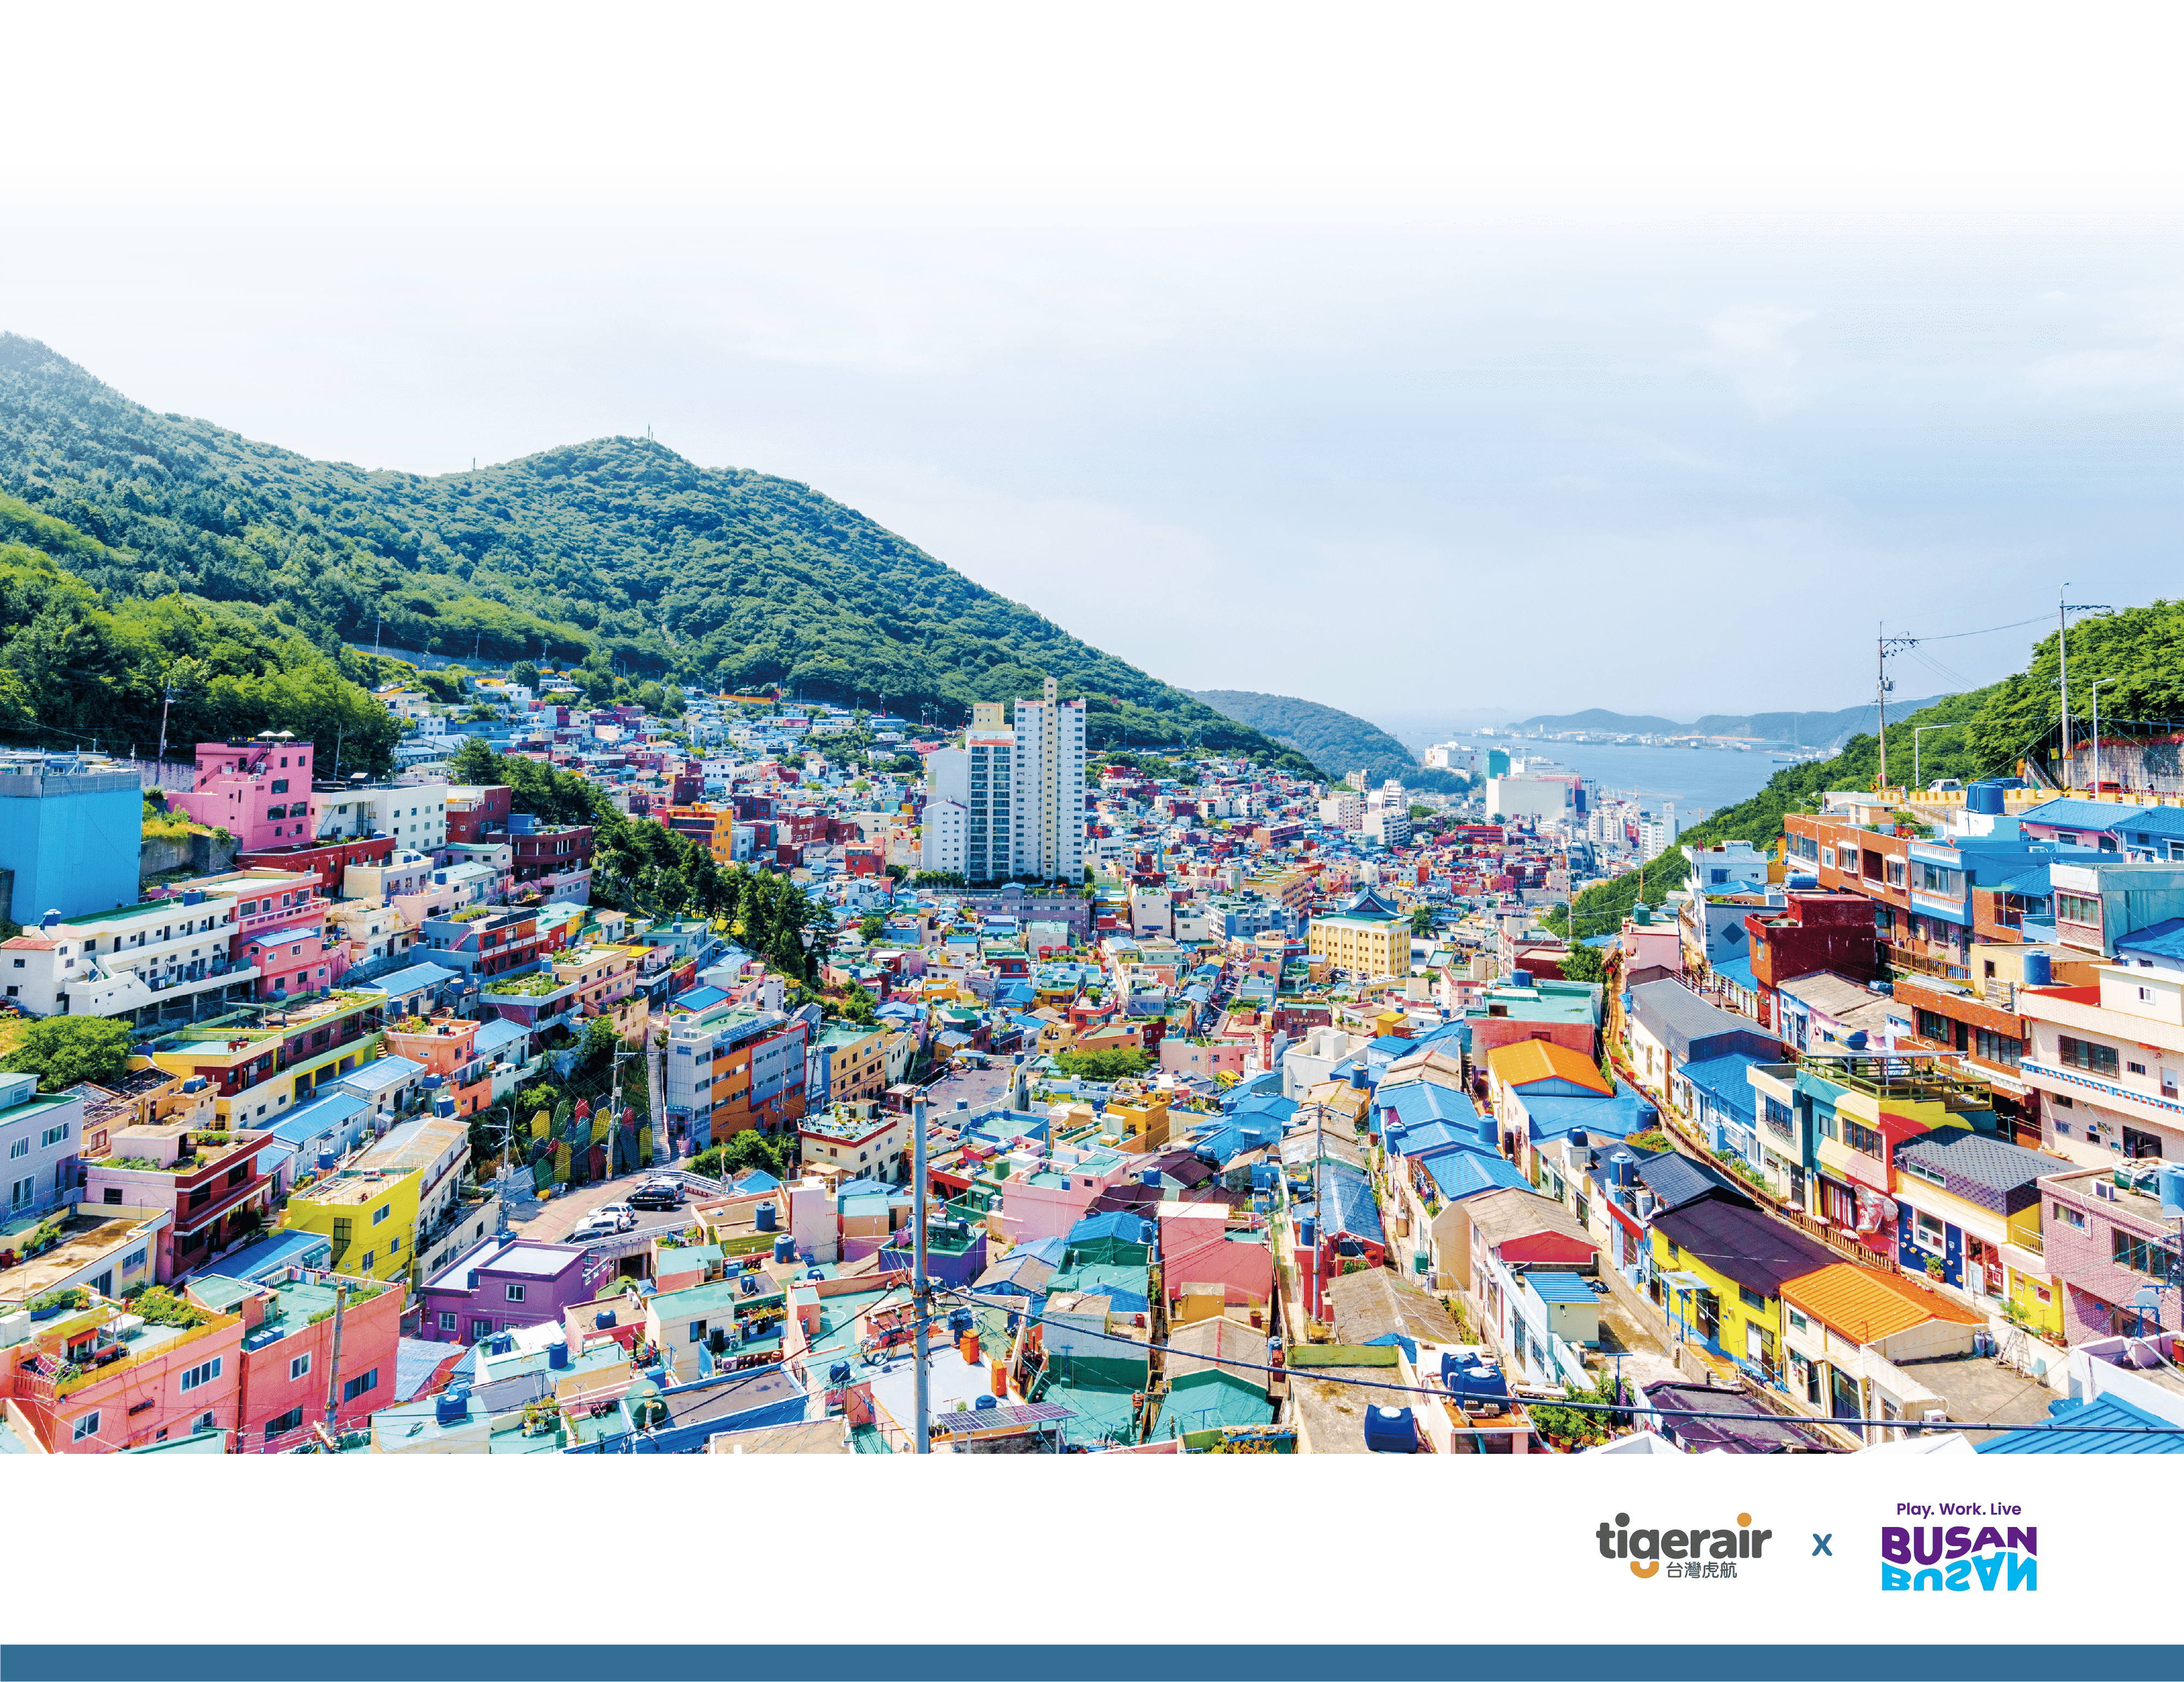The image size is (2184, 1682).
Task: Click the 'Play. Work. Live' tagline
Action: point(1958,1509)
